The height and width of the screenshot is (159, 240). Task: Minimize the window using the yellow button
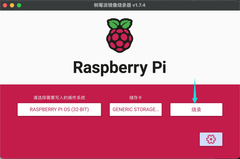click(12, 5)
